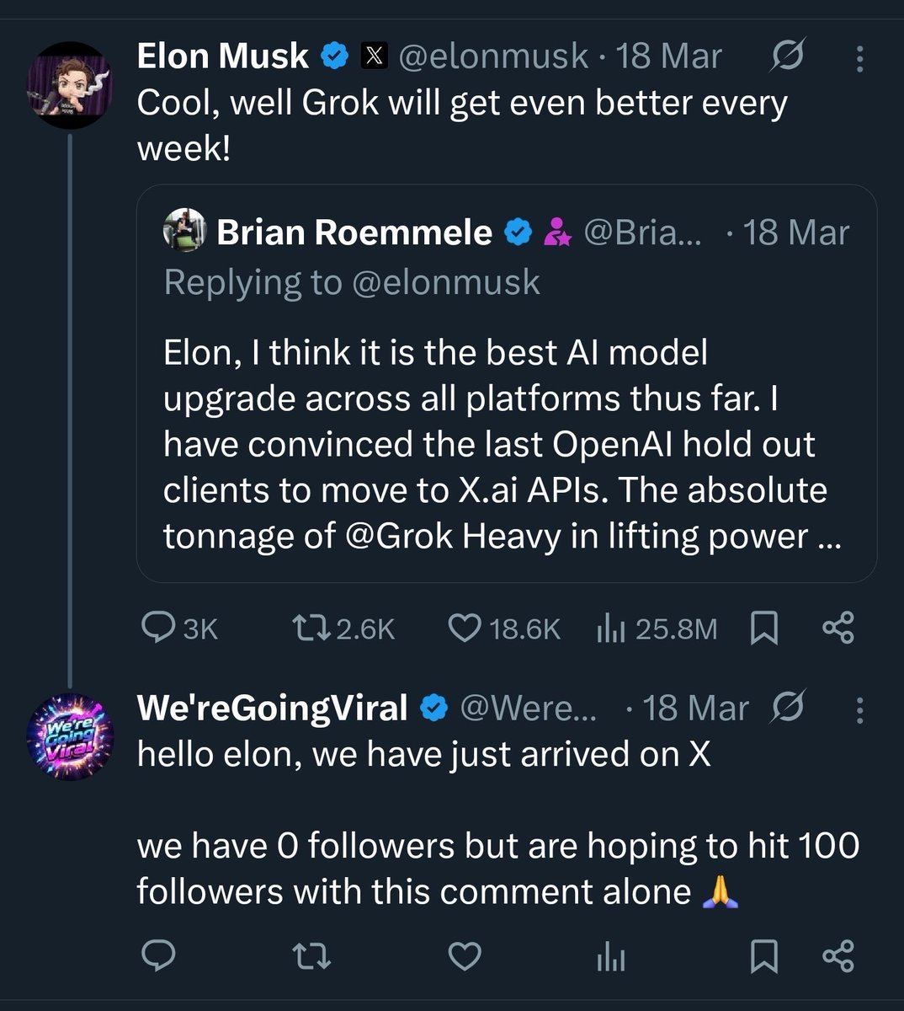
Task: Reply to Elon Musk's post (3K)
Action: click(x=179, y=629)
